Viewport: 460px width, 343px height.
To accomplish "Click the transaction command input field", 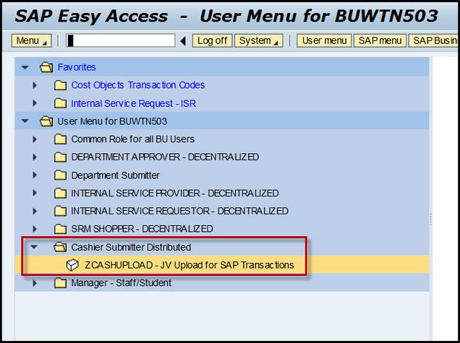I will click(x=121, y=40).
